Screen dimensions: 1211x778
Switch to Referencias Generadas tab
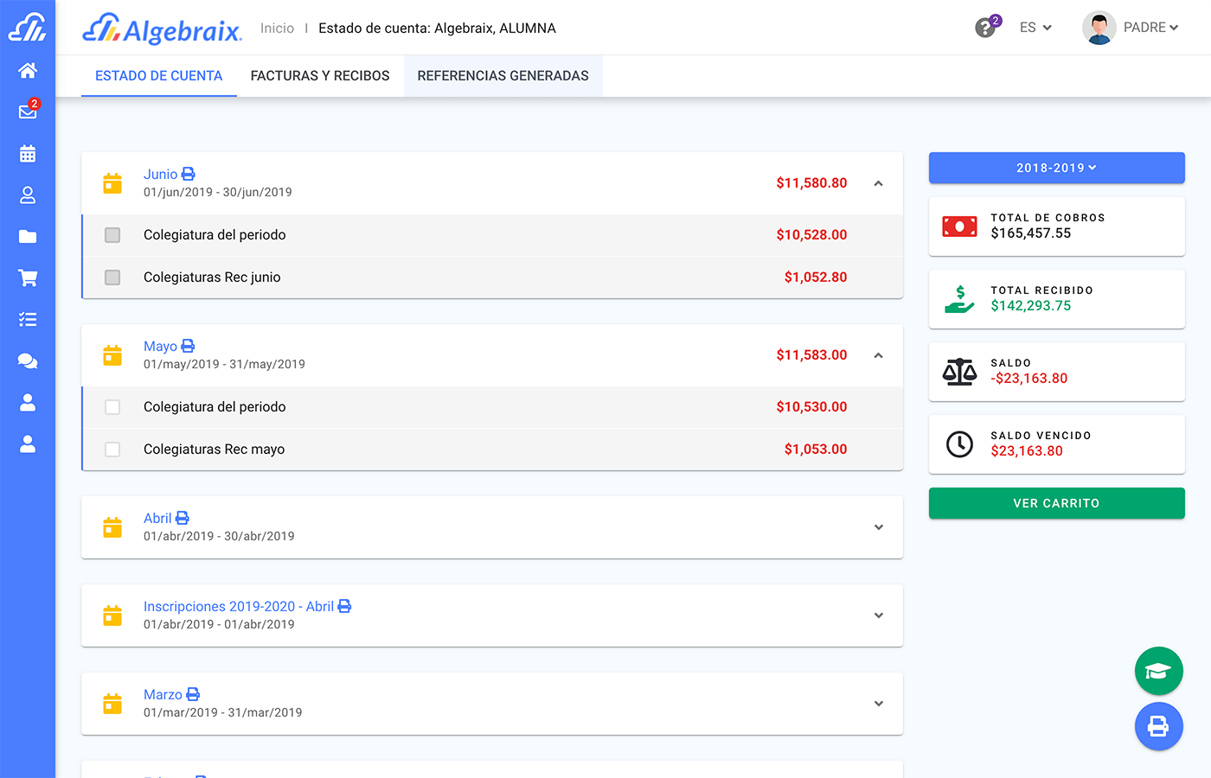pos(503,76)
